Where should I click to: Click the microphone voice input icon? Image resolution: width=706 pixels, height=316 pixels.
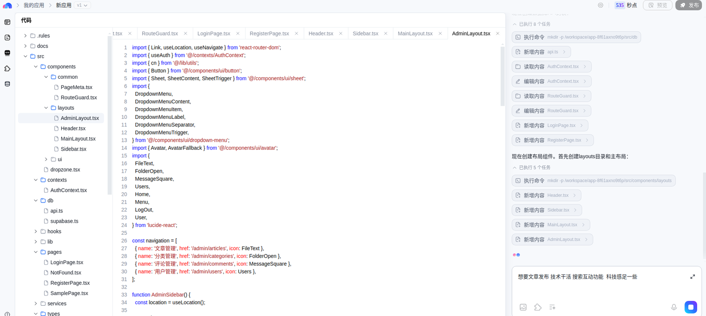click(x=674, y=307)
